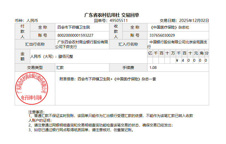Viewport: 226px width, 144px height.
Task: Select the transaction type value 汇款
Action: 60,68
